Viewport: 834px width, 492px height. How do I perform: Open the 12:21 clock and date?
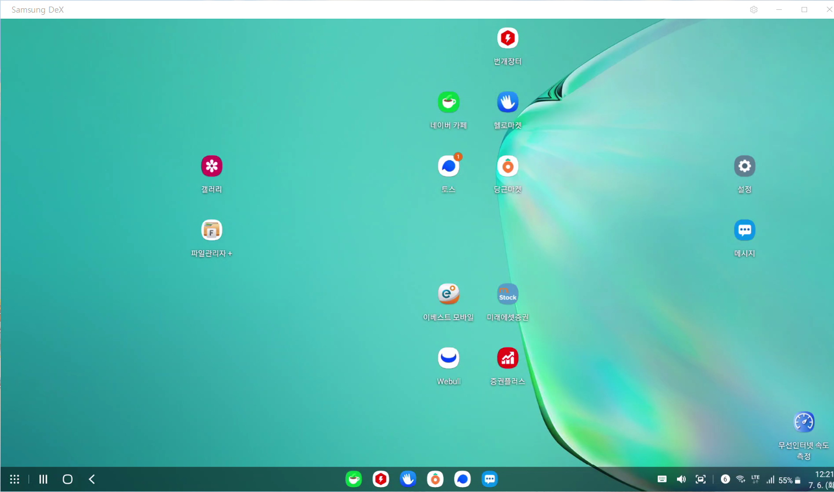(822, 479)
